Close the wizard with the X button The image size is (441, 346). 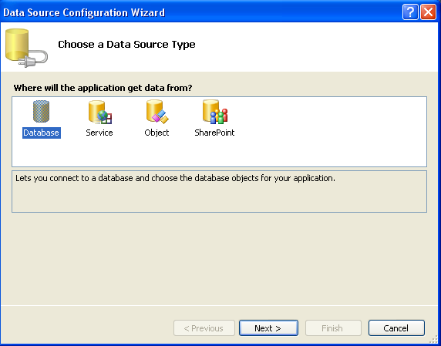(x=428, y=12)
